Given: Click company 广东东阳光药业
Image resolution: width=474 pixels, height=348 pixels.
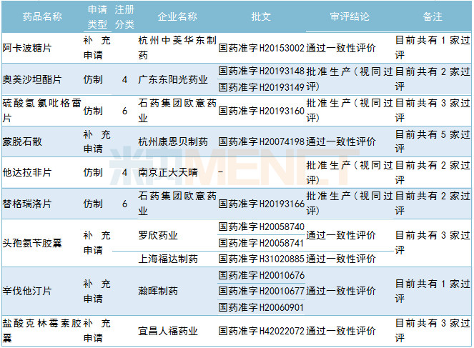Looking at the screenshot, I should (x=172, y=79).
